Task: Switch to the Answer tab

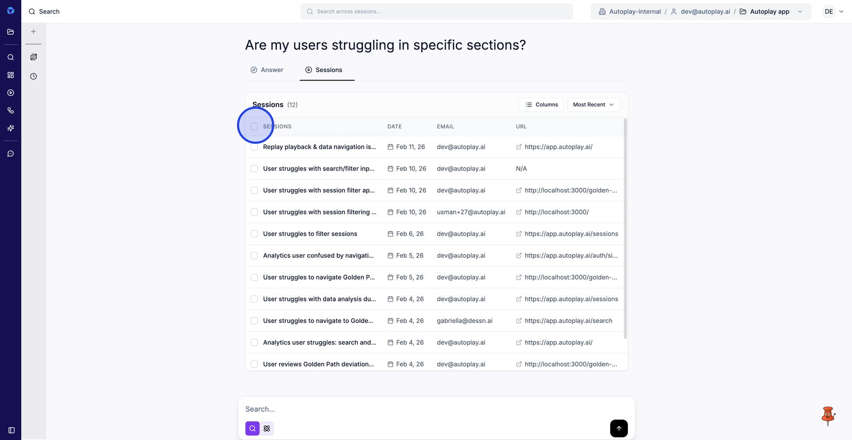Action: [267, 70]
